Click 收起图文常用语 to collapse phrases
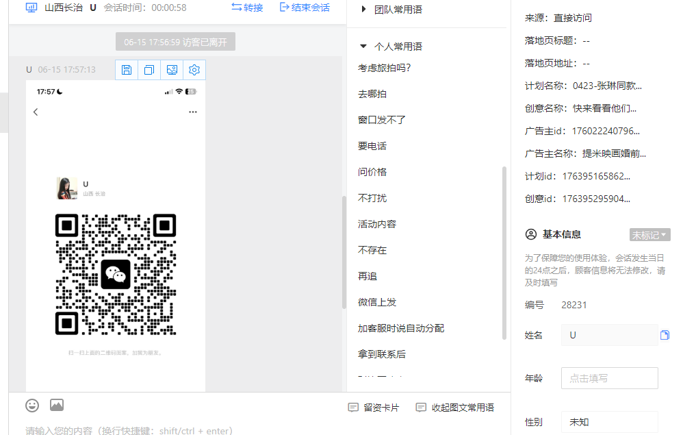 tap(455, 408)
